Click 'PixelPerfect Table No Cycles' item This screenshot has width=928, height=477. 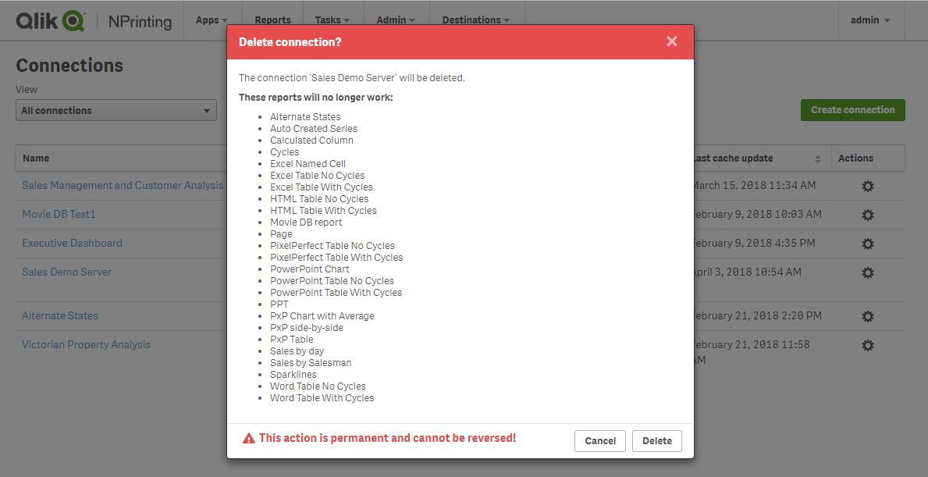point(332,246)
